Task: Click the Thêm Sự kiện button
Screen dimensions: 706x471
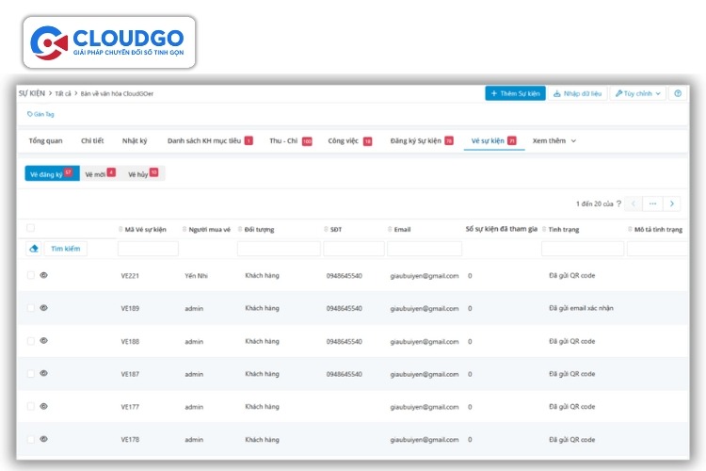Action: click(515, 94)
